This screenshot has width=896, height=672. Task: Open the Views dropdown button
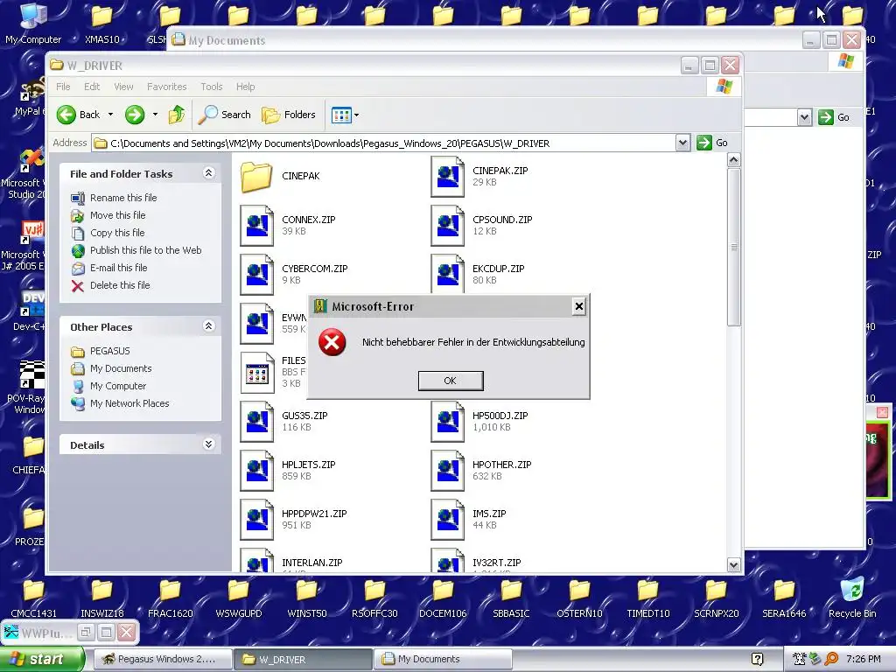tap(345, 115)
